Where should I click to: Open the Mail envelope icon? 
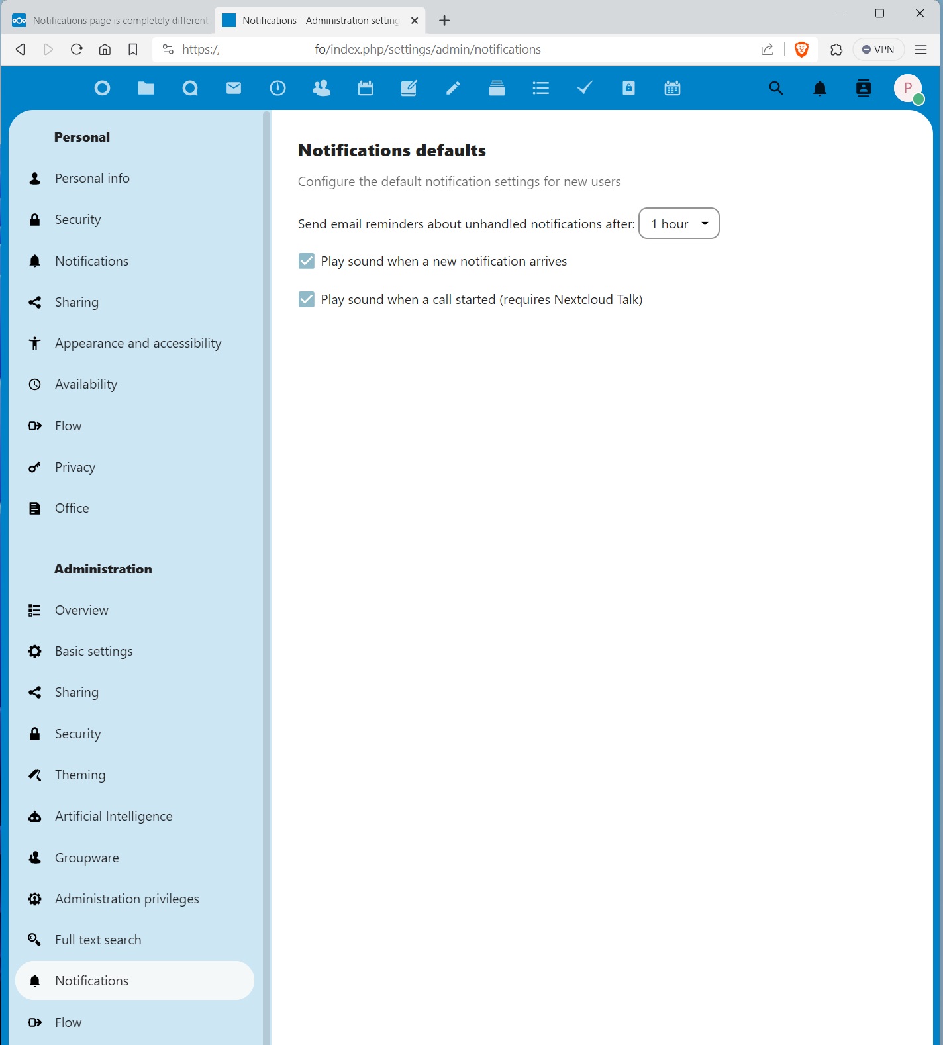point(234,88)
